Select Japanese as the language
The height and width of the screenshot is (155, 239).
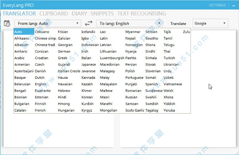(x=88, y=65)
